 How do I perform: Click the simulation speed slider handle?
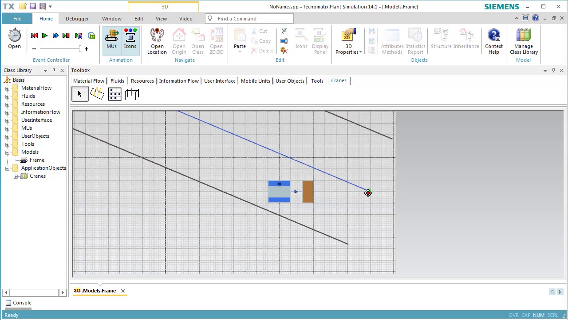click(80, 48)
